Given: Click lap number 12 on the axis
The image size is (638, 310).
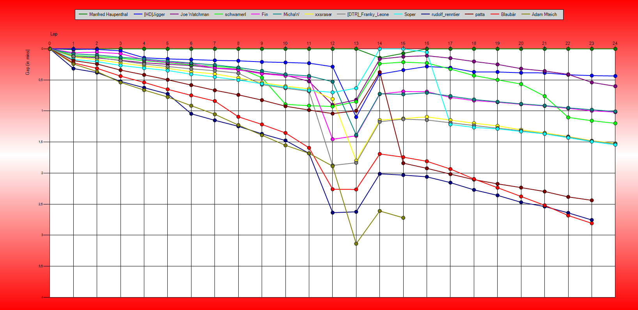Looking at the screenshot, I should click(332, 43).
